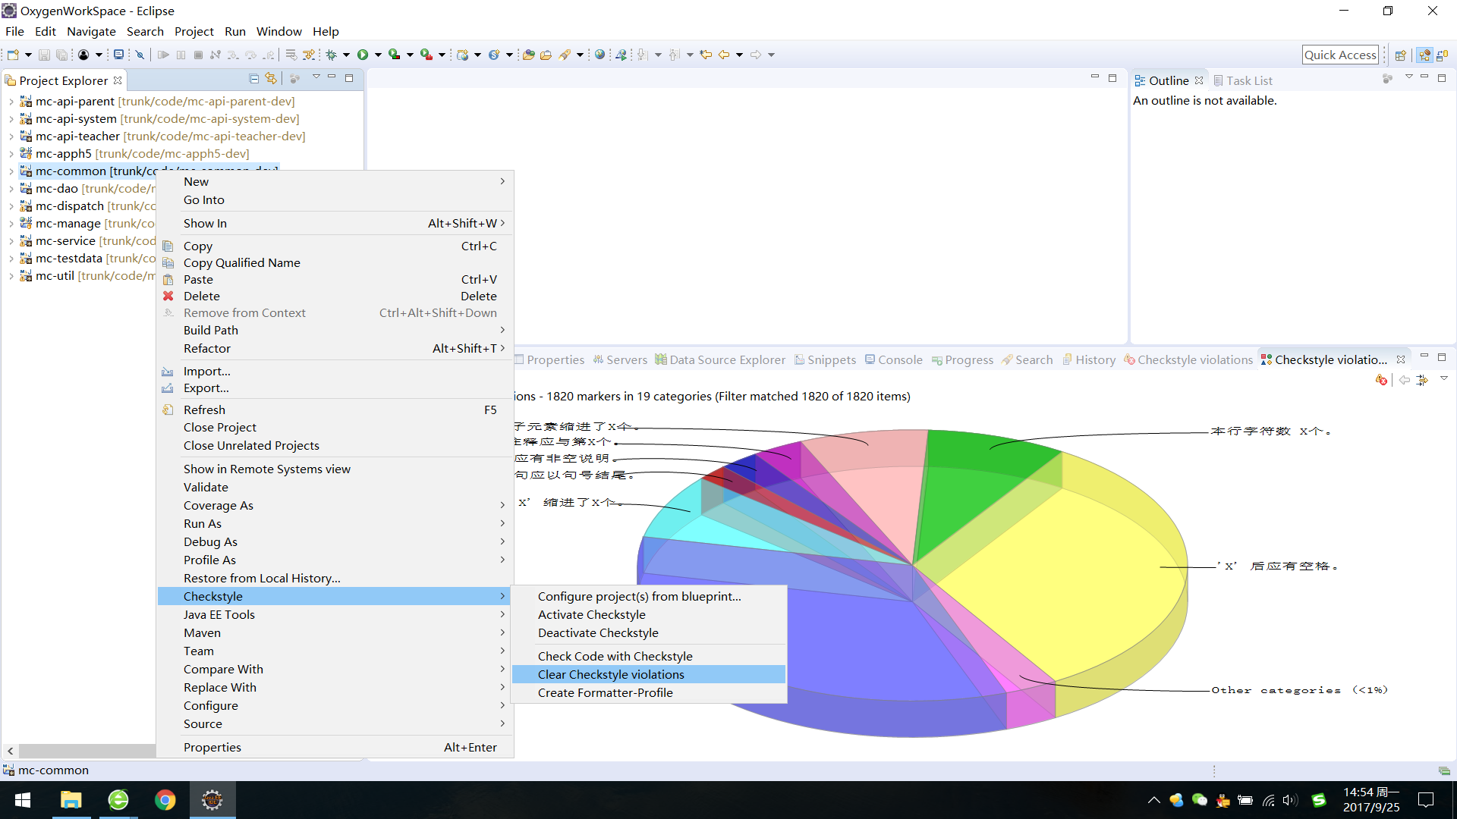Open the Servers tab

pyautogui.click(x=620, y=359)
